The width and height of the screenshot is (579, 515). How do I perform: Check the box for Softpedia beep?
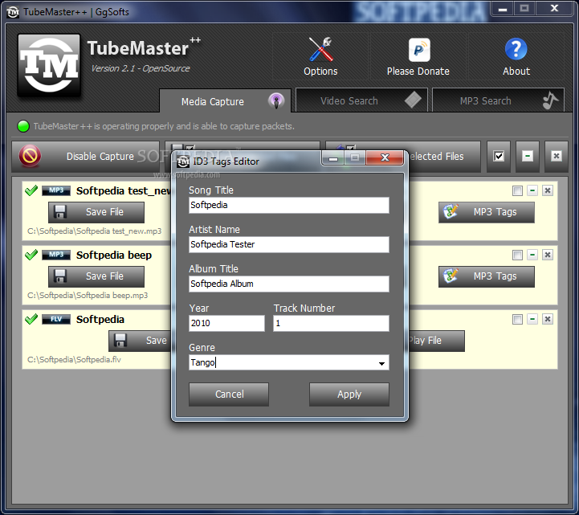(x=517, y=255)
